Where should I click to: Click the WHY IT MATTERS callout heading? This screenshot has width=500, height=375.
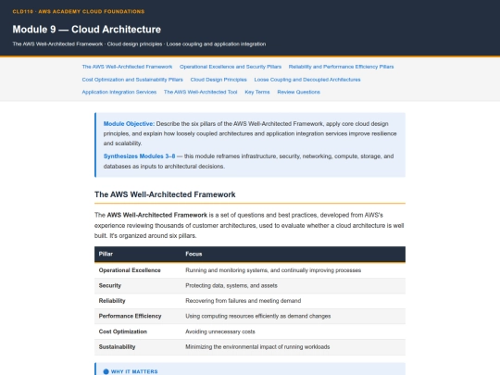(134, 371)
